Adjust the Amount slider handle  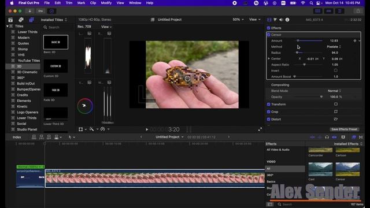tap(298, 40)
